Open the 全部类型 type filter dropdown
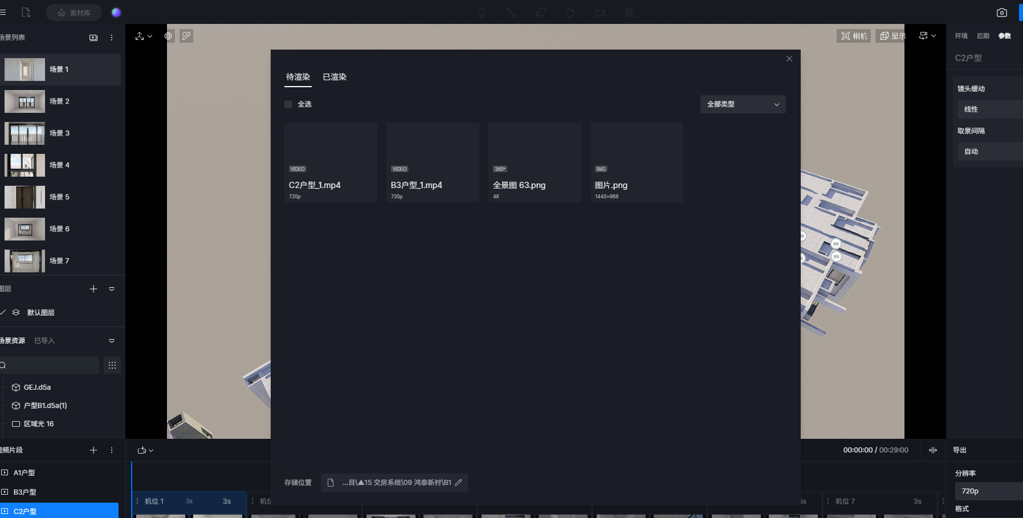This screenshot has height=518, width=1023. click(743, 104)
